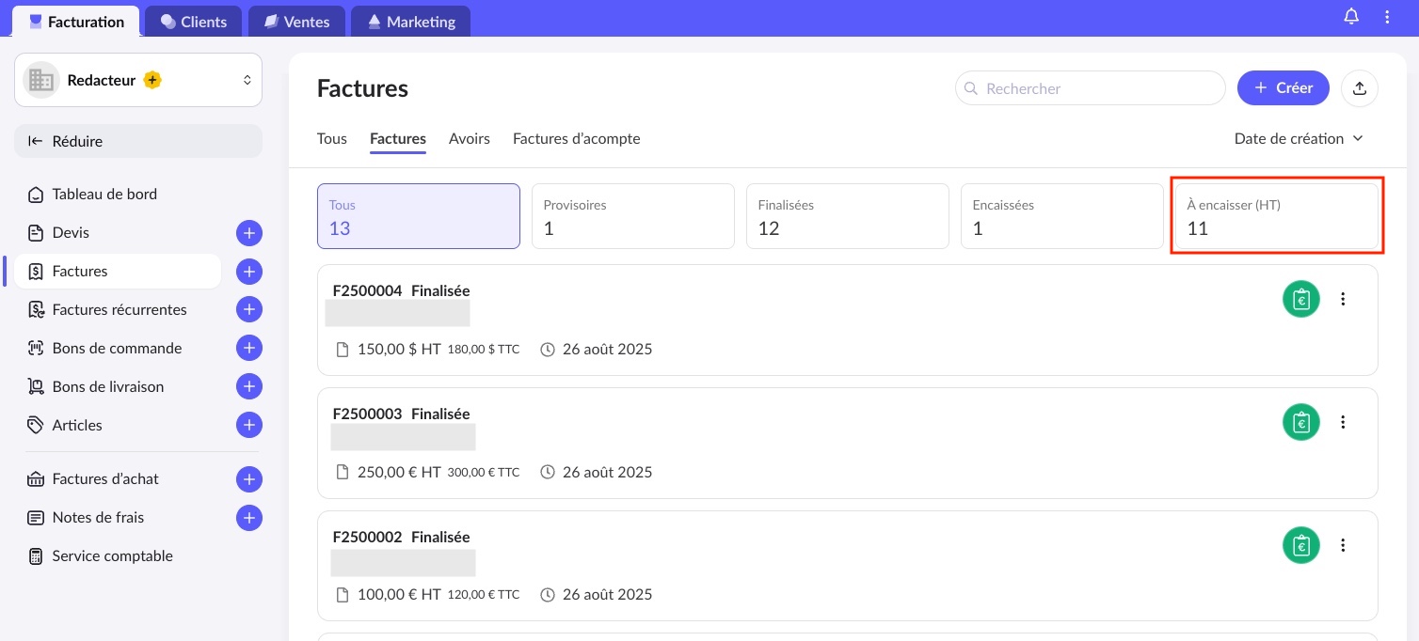
Task: Filter by Encaissées status card
Action: pos(1062,216)
